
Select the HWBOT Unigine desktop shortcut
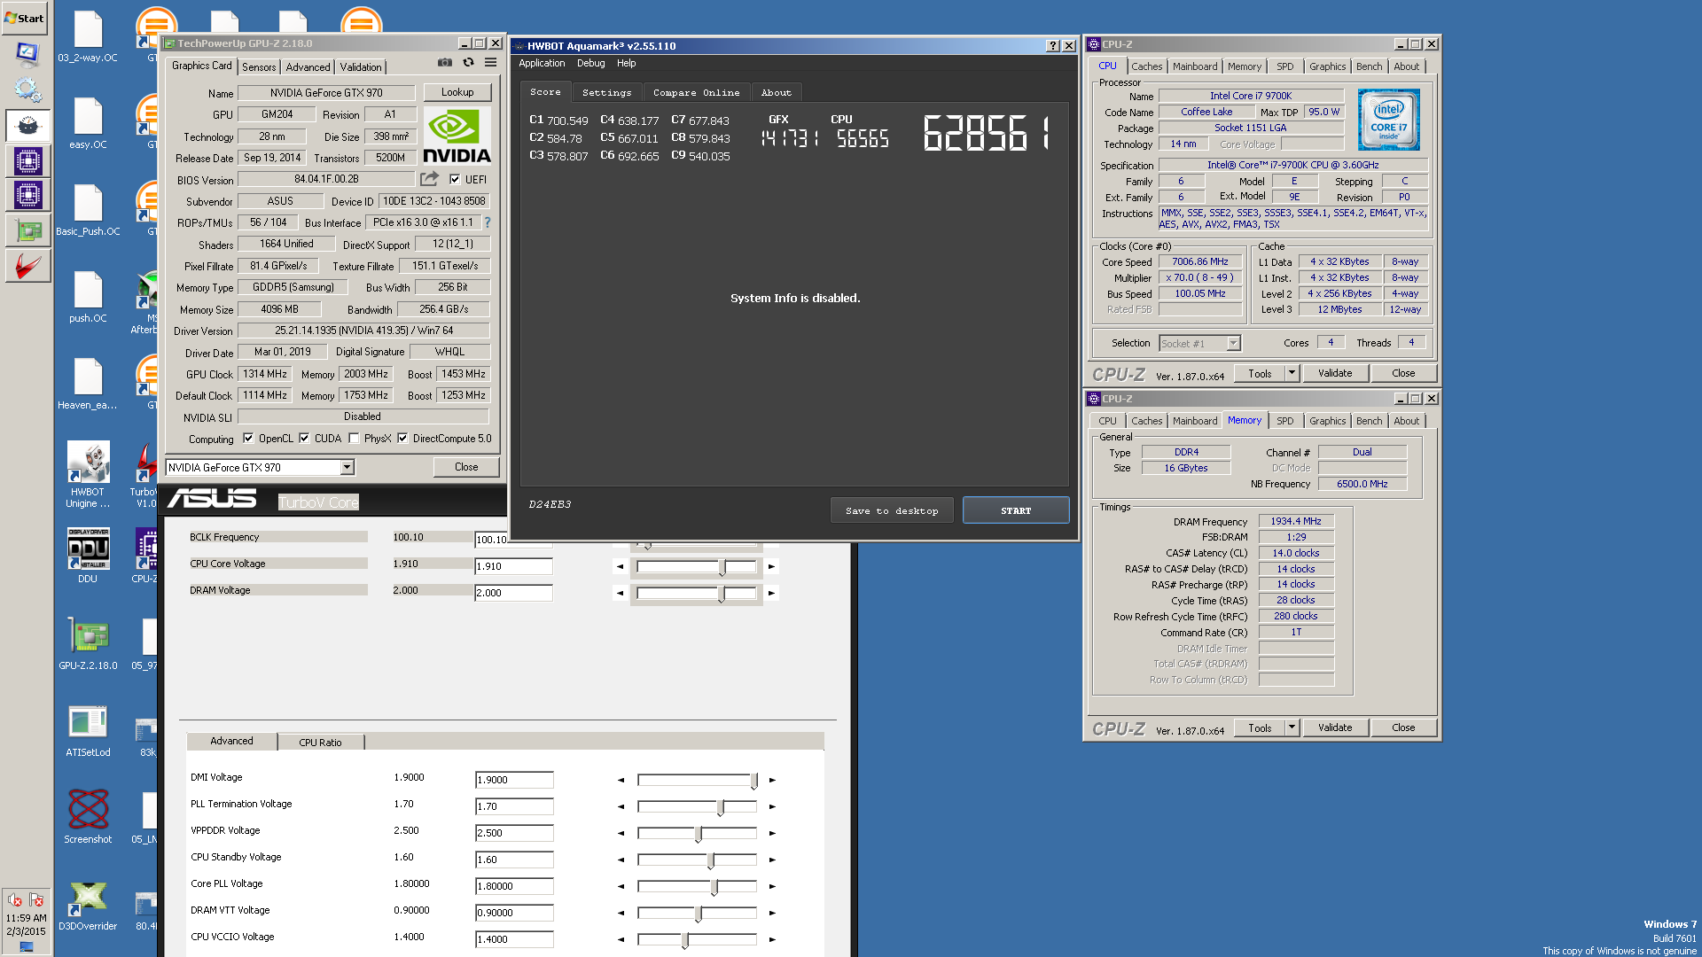88,474
